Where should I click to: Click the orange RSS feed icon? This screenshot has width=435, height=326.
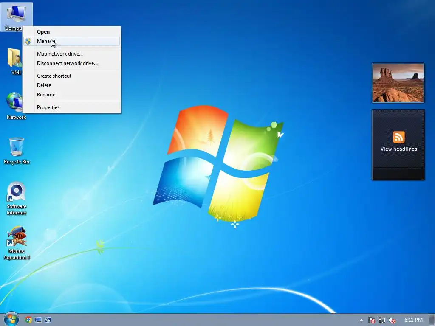coord(398,137)
